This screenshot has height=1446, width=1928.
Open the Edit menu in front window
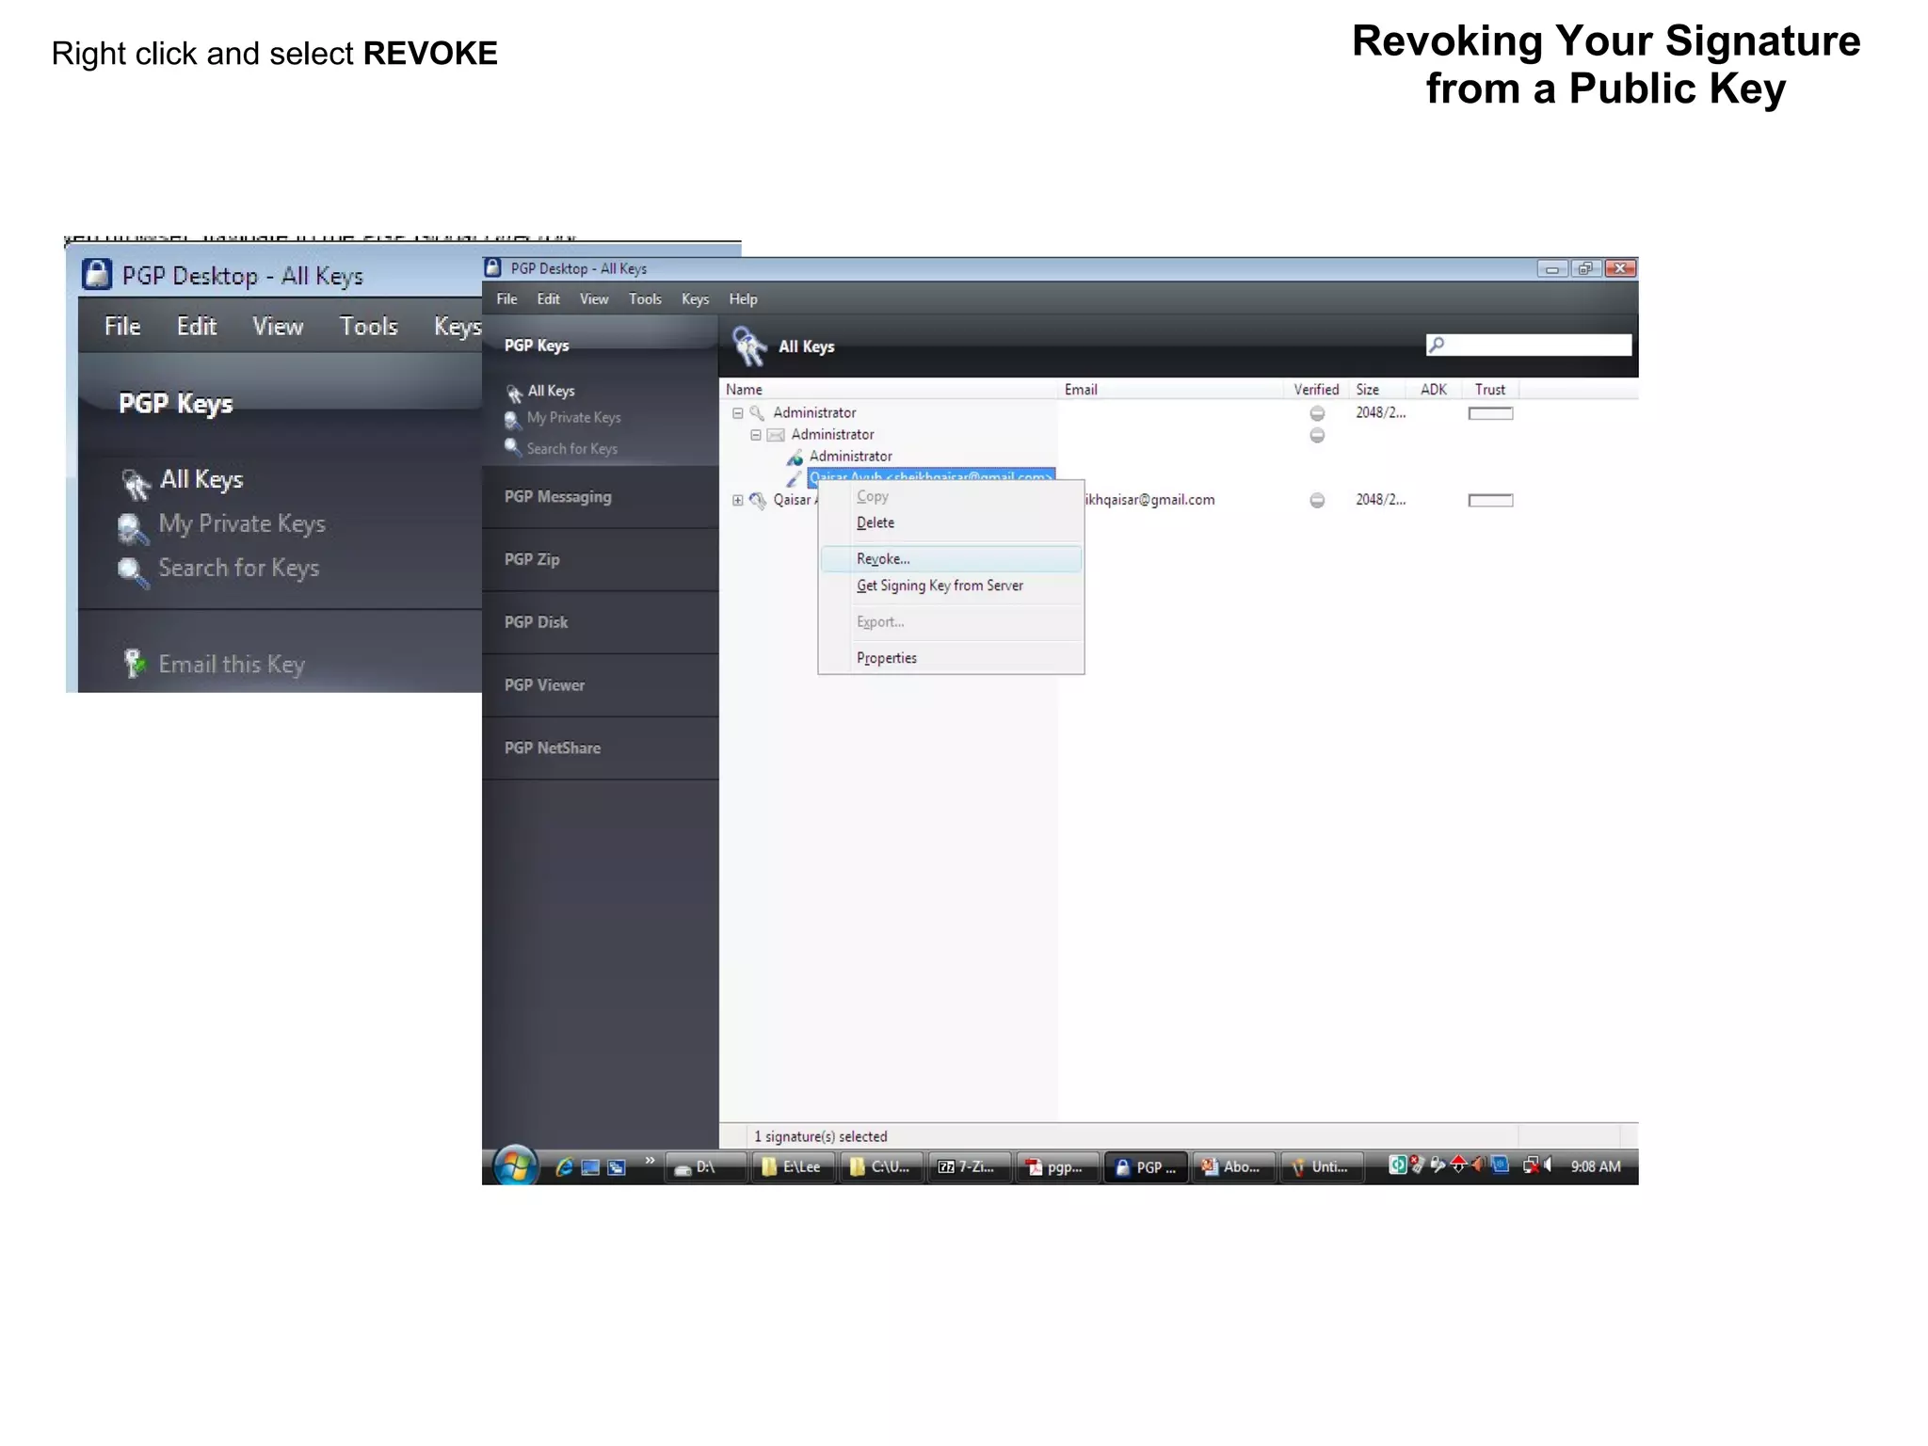pyautogui.click(x=548, y=299)
